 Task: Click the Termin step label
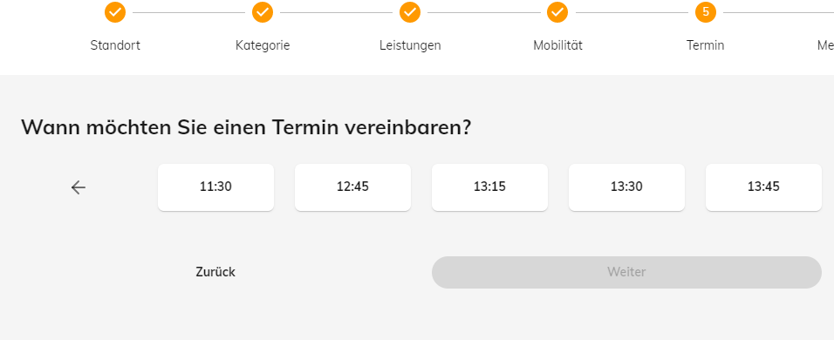(x=705, y=45)
